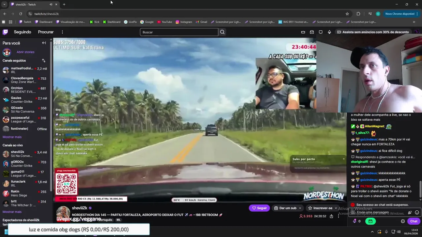Go back to the previous page
Screen dimensions: 422x237
(x=5, y=14)
